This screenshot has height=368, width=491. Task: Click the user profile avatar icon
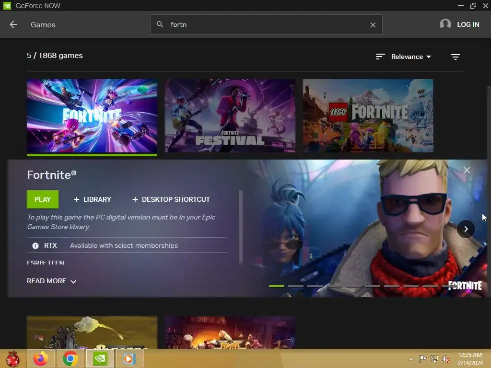click(445, 24)
